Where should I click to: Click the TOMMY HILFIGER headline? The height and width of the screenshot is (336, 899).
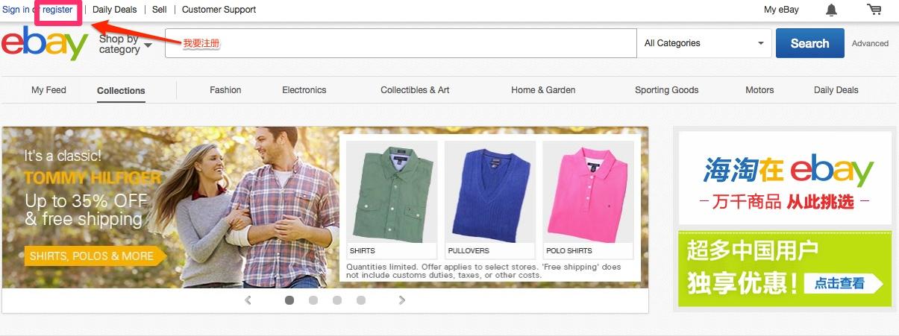pyautogui.click(x=93, y=178)
